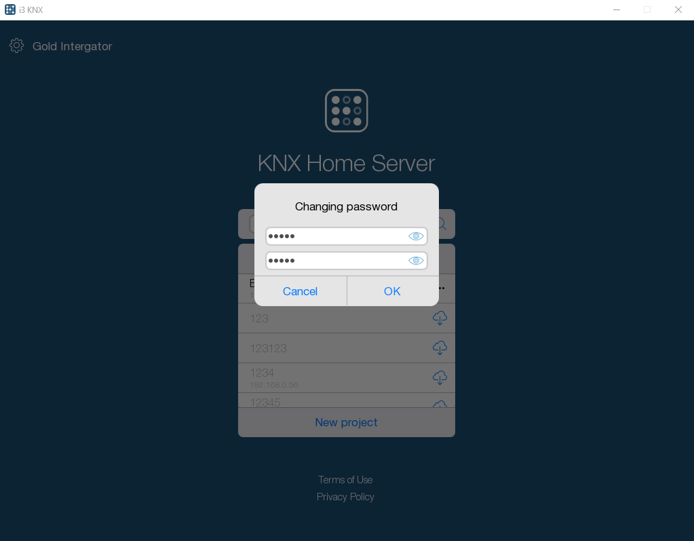The width and height of the screenshot is (694, 541).
Task: Click the KNX Home Server logo
Action: tap(346, 110)
